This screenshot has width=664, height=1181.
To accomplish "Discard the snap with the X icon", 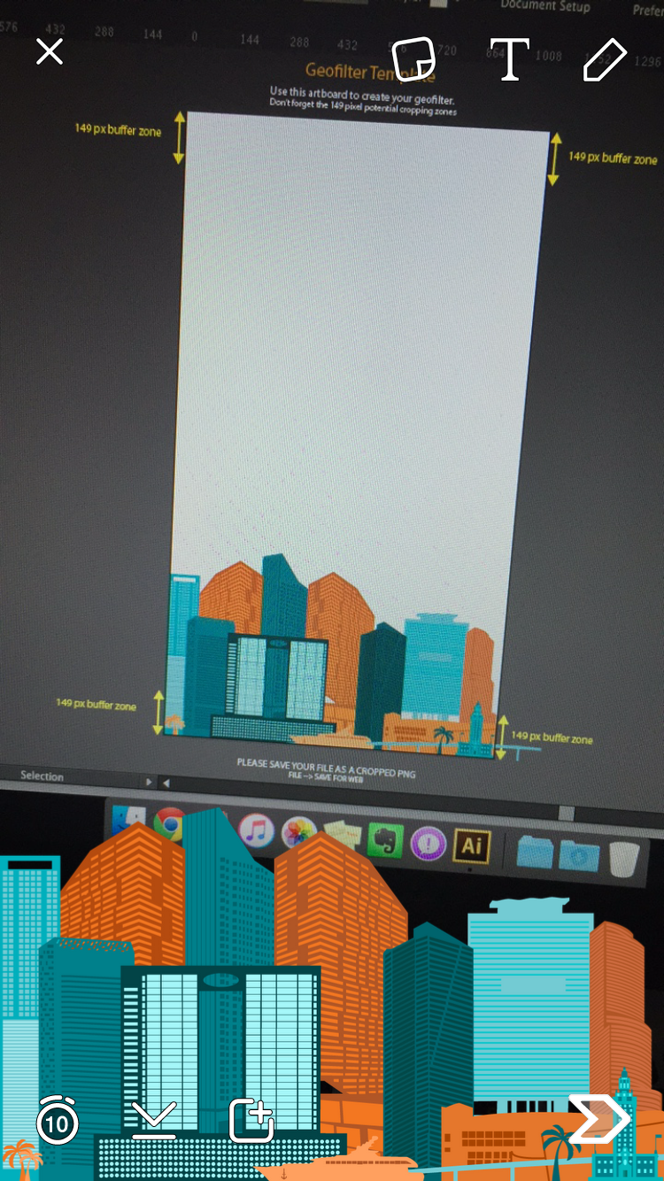I will pos(50,52).
